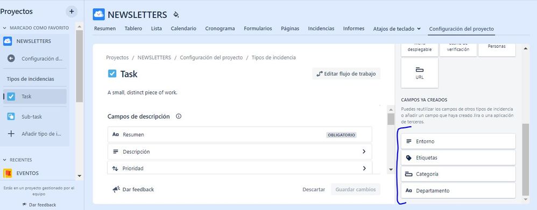Click the CAMPOS YA CREADOS heading
This screenshot has height=210, width=537.
coord(424,100)
